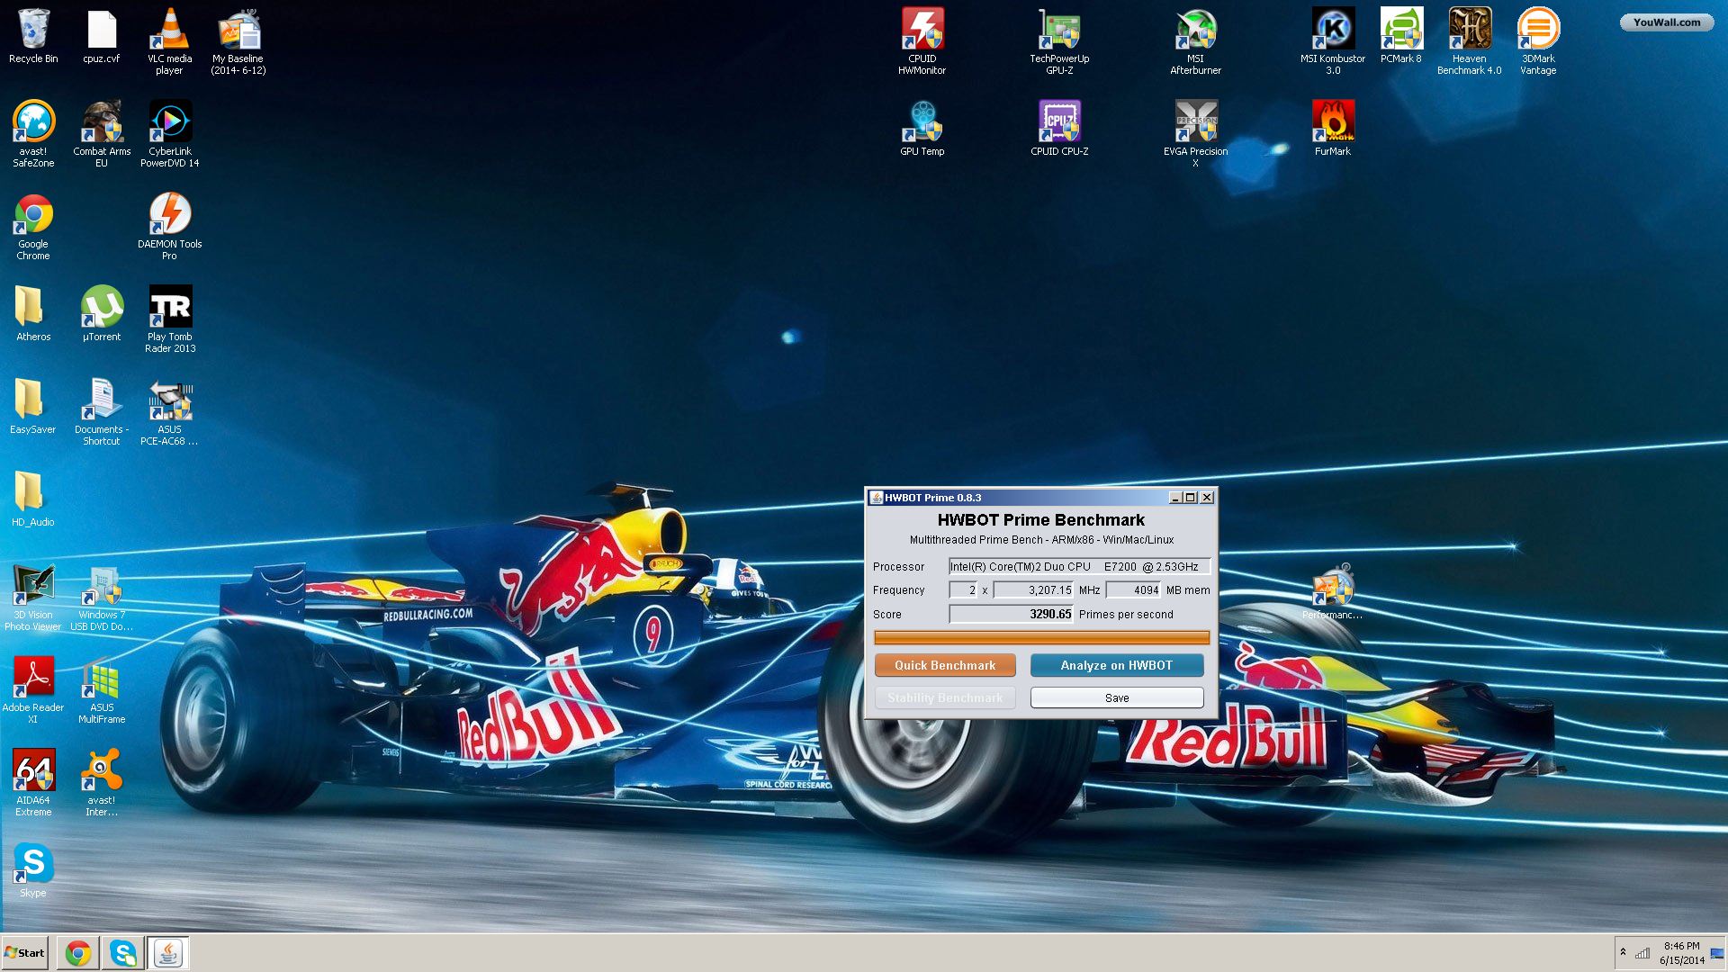Launch EVGA Precision X shortcut
The width and height of the screenshot is (1728, 972).
pyautogui.click(x=1196, y=133)
